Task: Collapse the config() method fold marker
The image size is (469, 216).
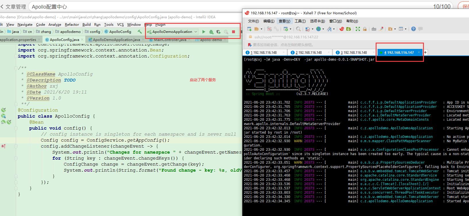Action: point(16,128)
